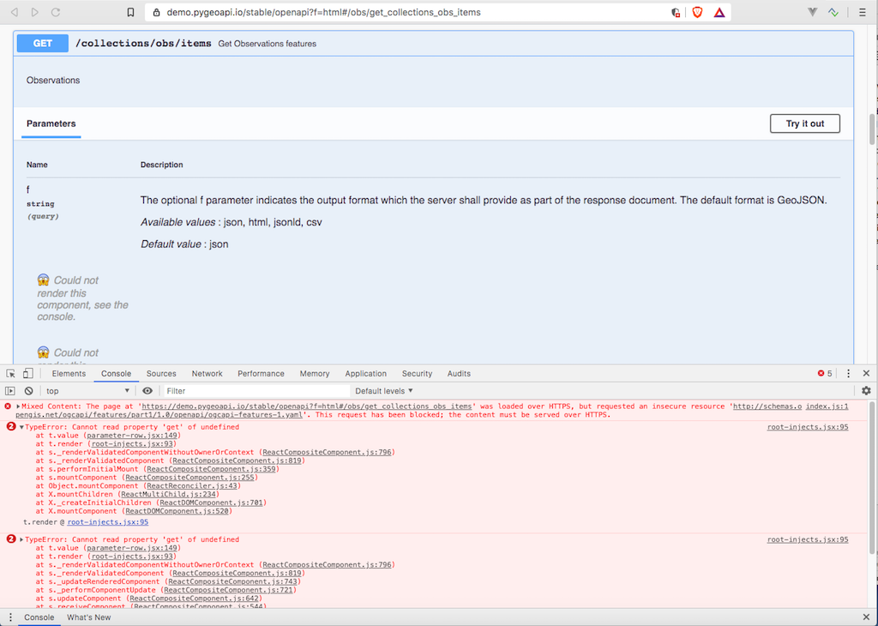Open site info via address bar lock icon
Viewport: 878px width, 626px height.
[157, 12]
